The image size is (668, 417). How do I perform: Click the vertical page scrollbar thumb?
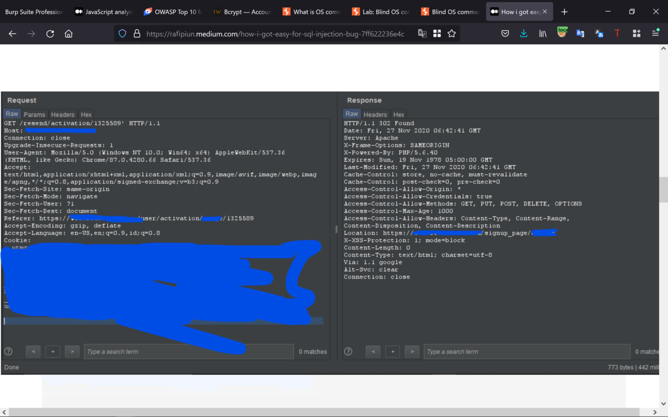(664, 190)
